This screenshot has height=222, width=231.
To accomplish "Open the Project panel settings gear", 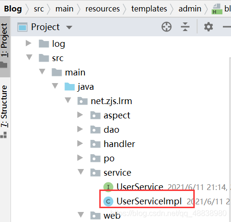I will pyautogui.click(x=209, y=27).
